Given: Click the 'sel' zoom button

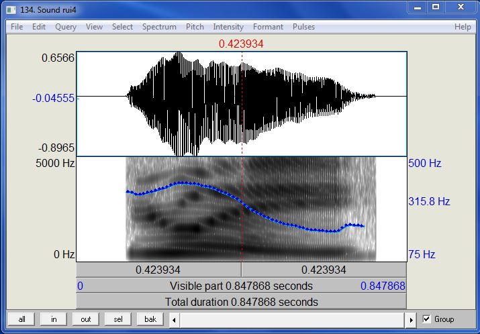Looking at the screenshot, I should click(118, 319).
